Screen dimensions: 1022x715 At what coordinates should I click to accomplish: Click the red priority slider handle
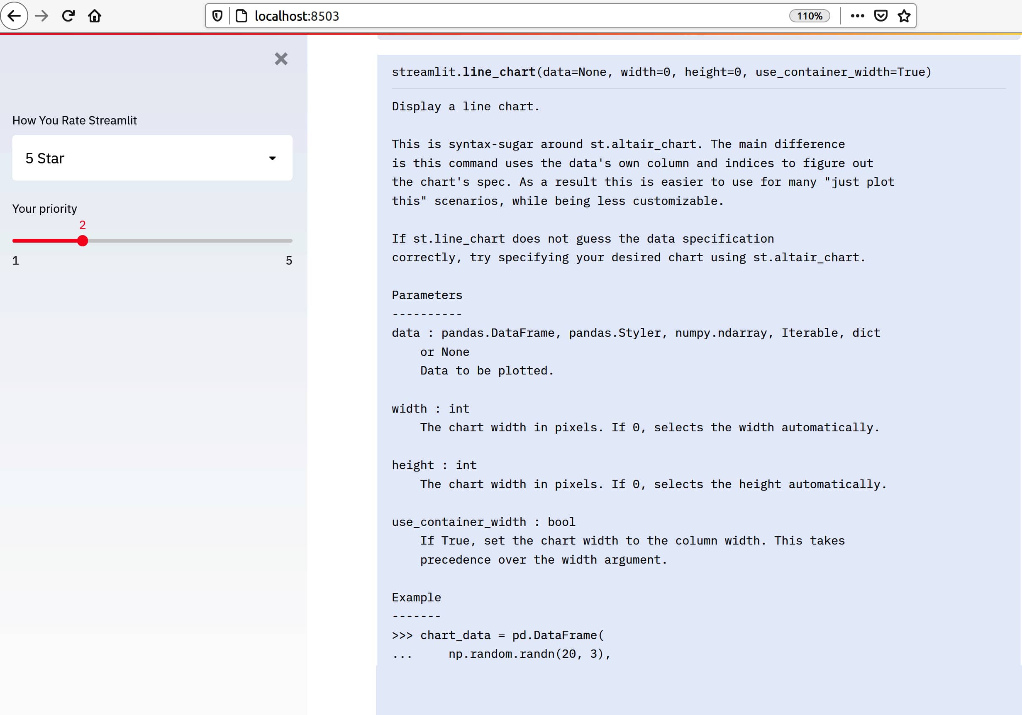click(82, 241)
